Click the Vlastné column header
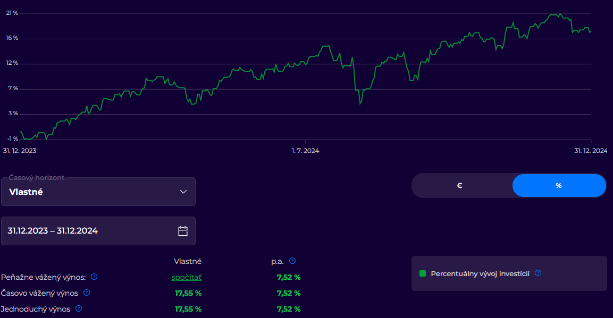613x318 pixels. [x=188, y=261]
